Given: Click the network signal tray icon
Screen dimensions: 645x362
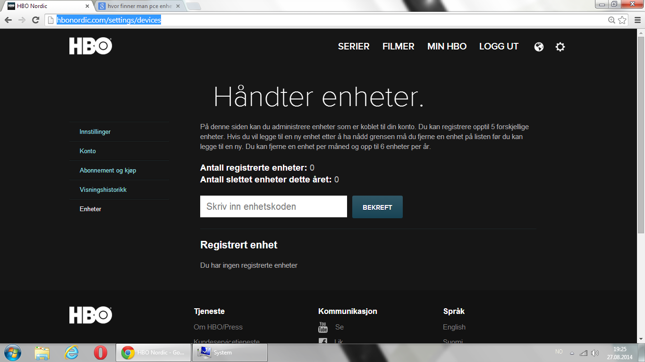Looking at the screenshot, I should tap(584, 353).
